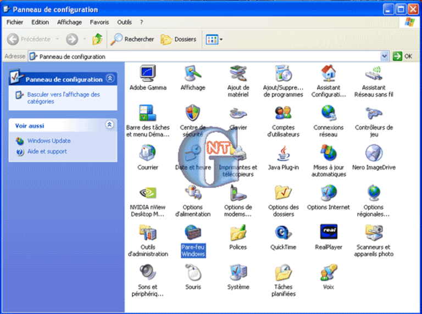Open the ? help menu
Viewport: 422px width, 314px height.
click(x=141, y=22)
